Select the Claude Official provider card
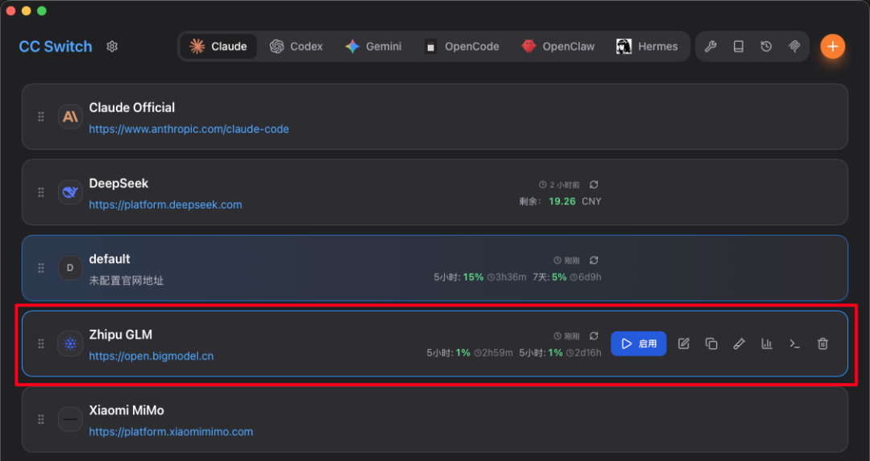Viewport: 870px width, 461px height. (x=483, y=117)
